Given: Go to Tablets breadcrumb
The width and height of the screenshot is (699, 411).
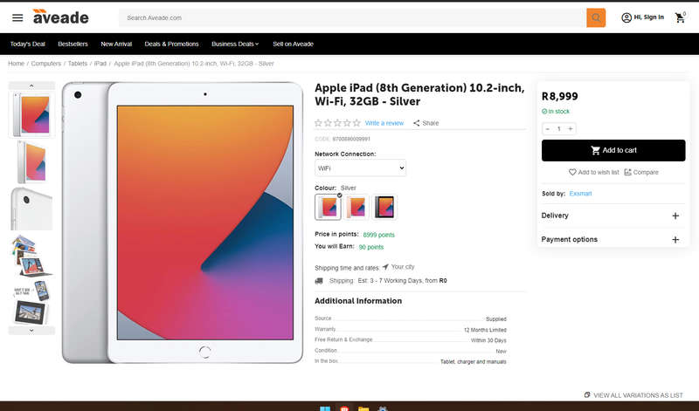Looking at the screenshot, I should (78, 64).
